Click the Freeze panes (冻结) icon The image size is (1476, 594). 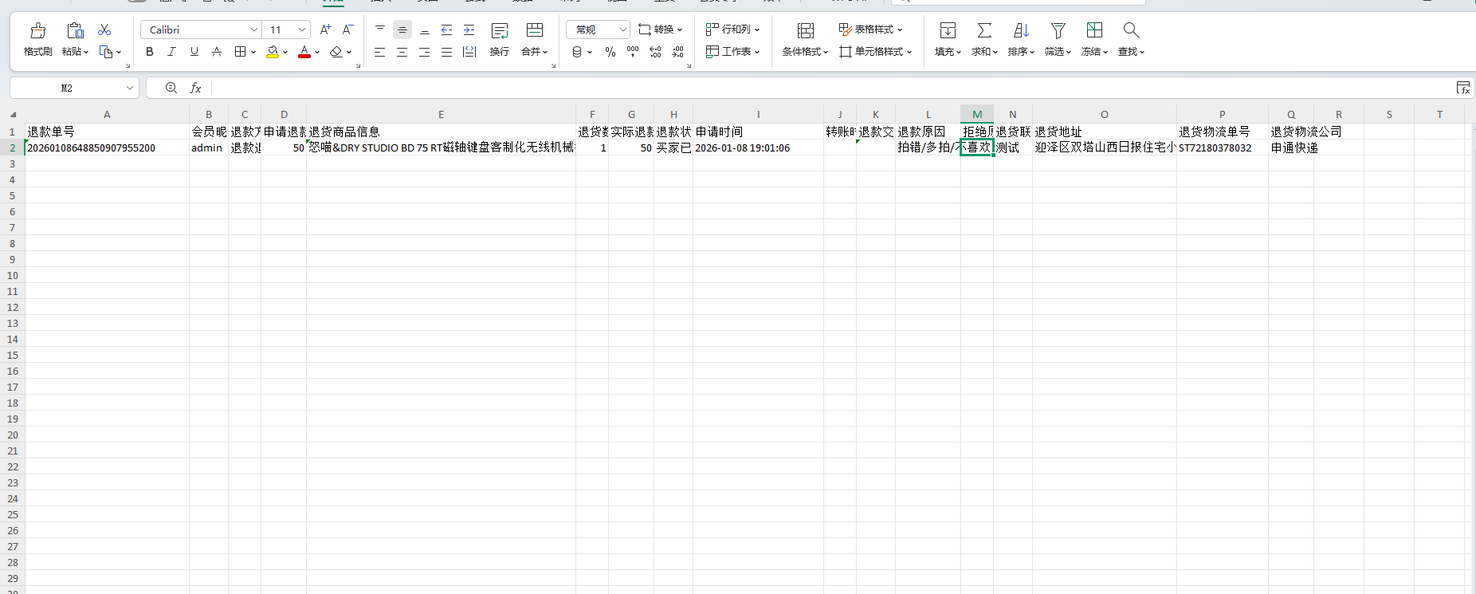coord(1094,31)
